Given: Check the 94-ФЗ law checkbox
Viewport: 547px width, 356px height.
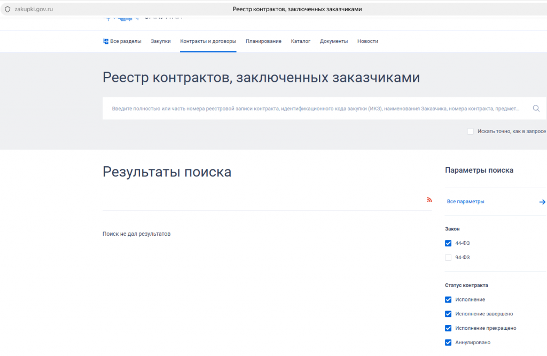Looking at the screenshot, I should click(448, 258).
